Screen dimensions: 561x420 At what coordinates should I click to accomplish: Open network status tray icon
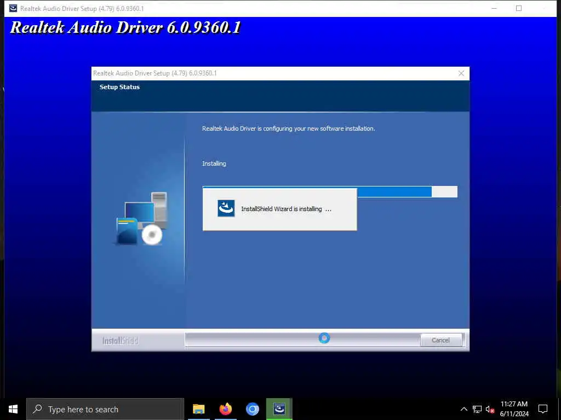(x=477, y=409)
